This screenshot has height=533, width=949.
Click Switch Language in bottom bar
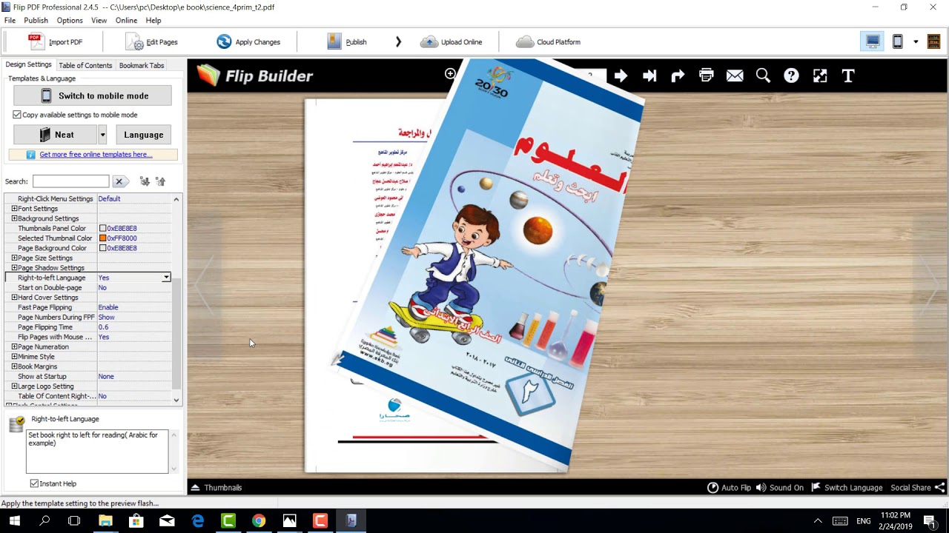[x=847, y=488]
